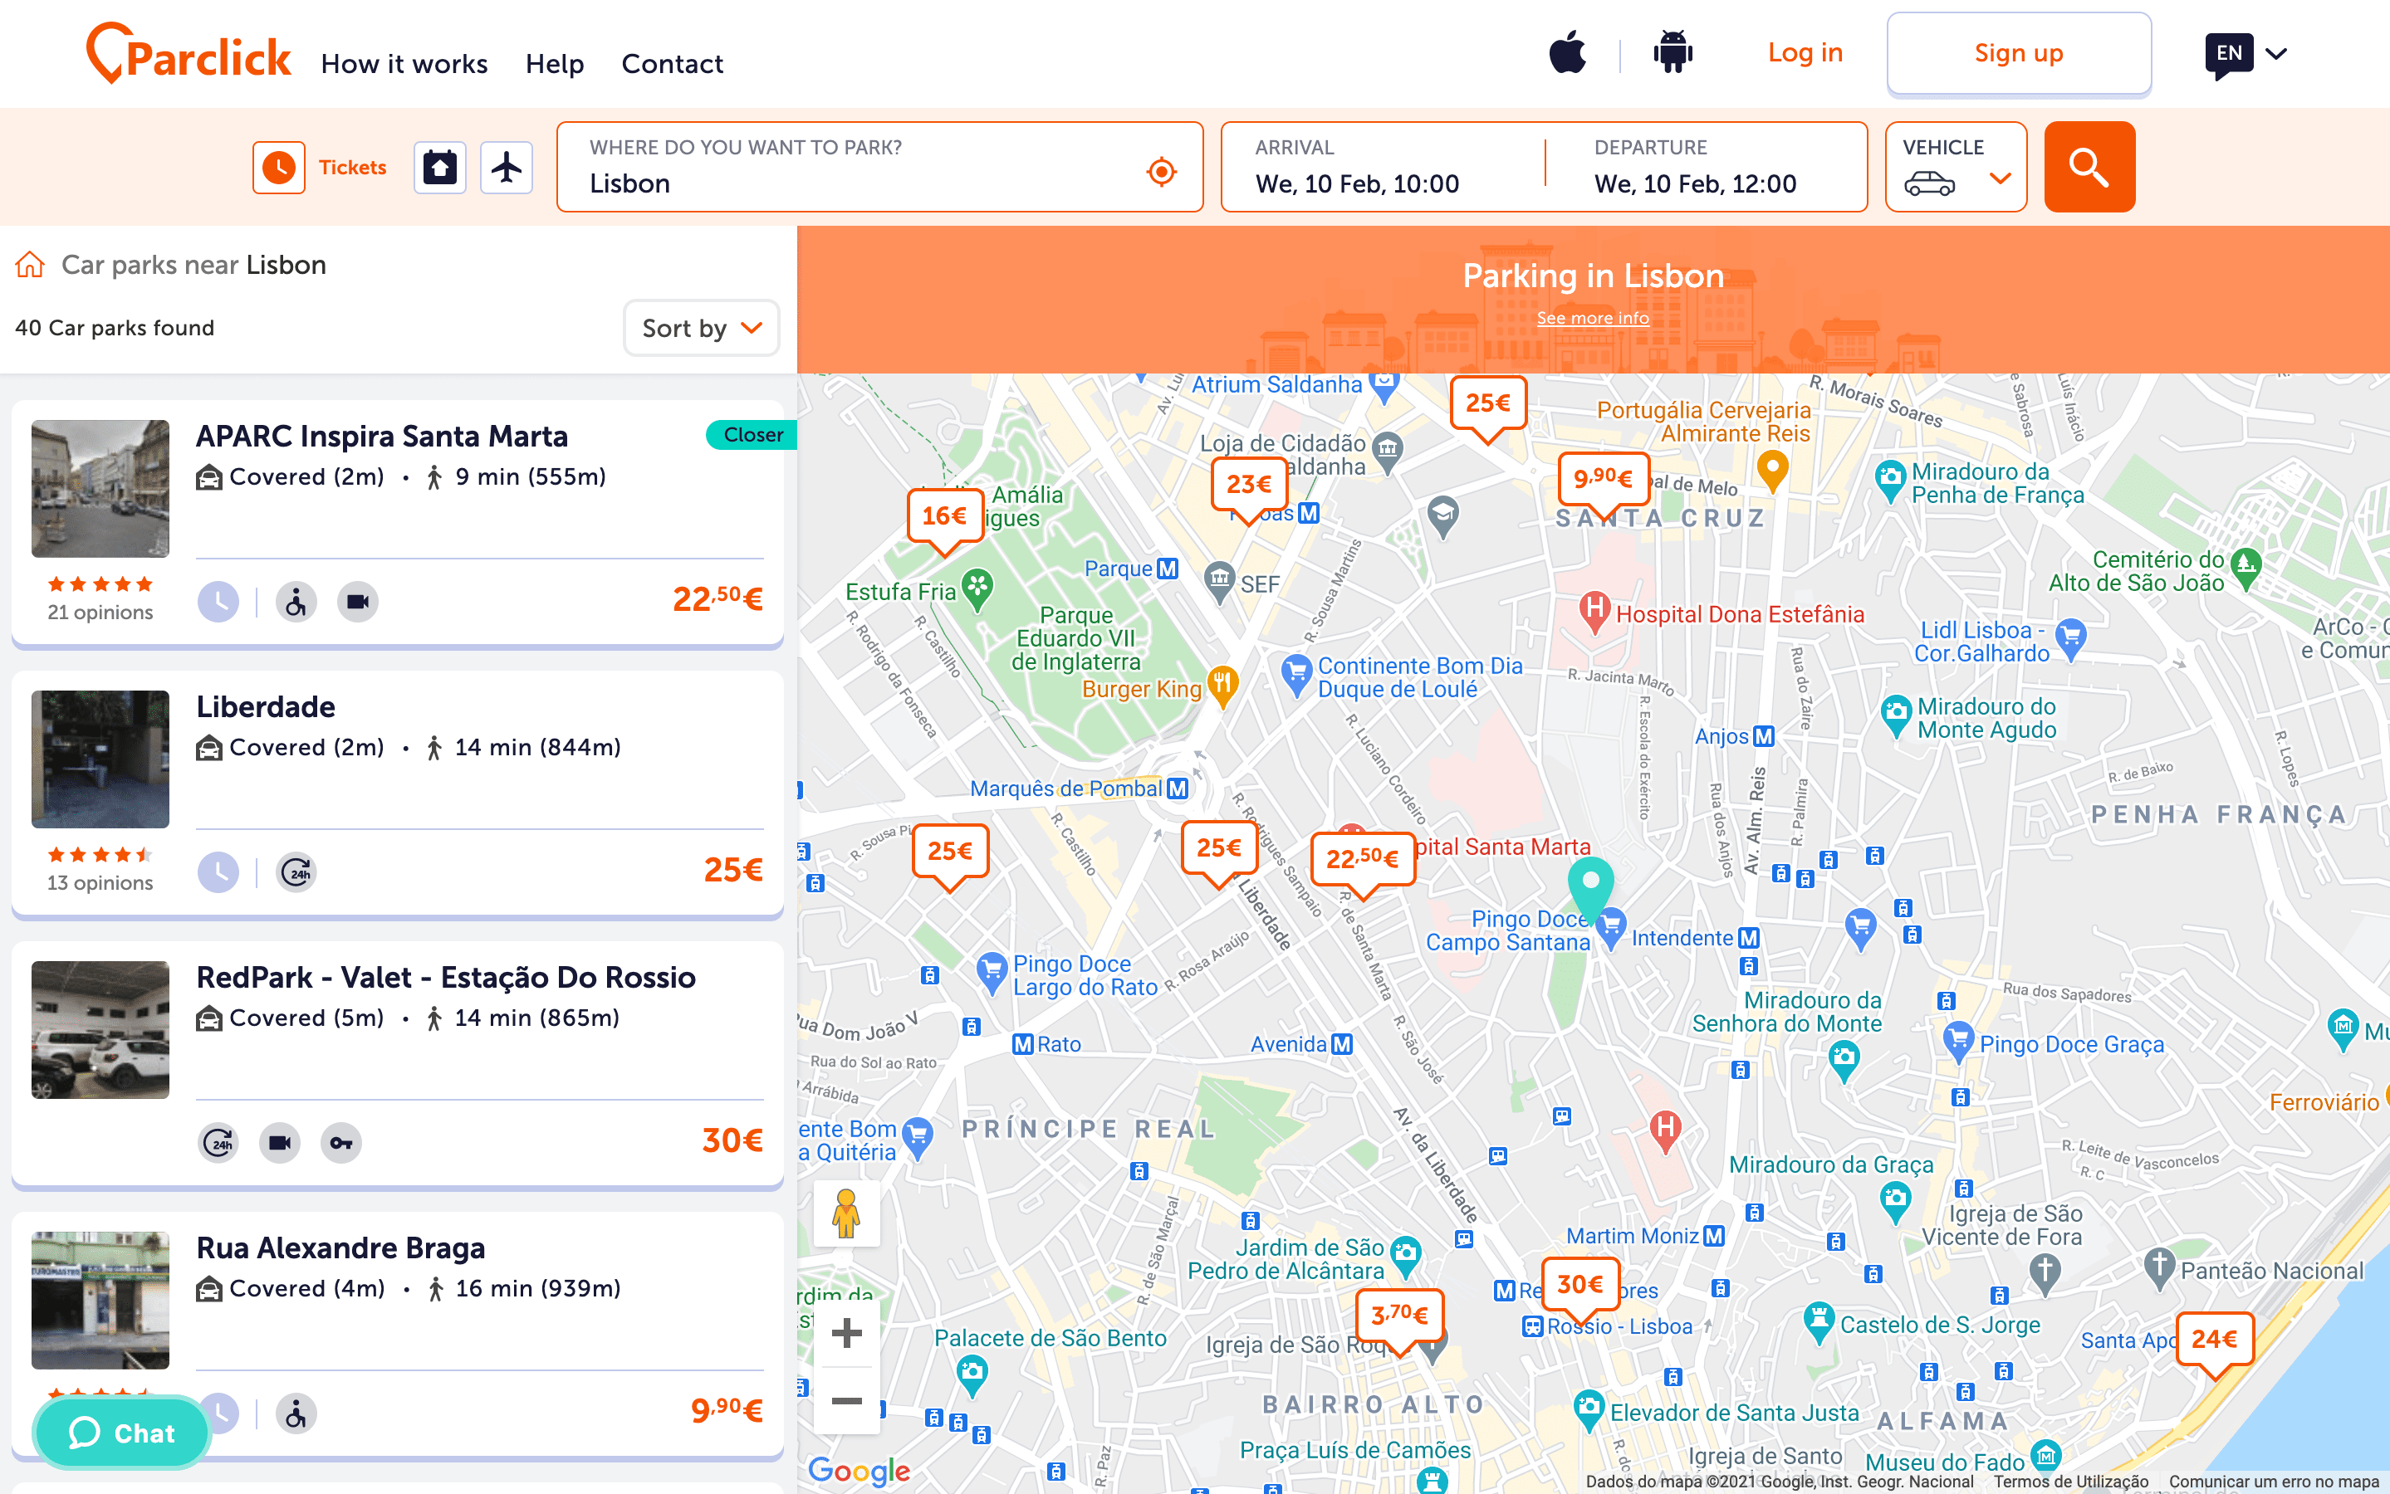Click RedPark Valet car park thumbnail
The image size is (2390, 1494).
click(100, 1031)
